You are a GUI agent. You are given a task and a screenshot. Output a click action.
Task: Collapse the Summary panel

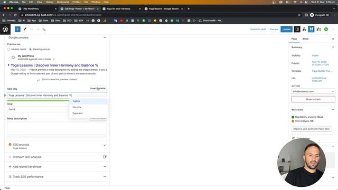333,47
